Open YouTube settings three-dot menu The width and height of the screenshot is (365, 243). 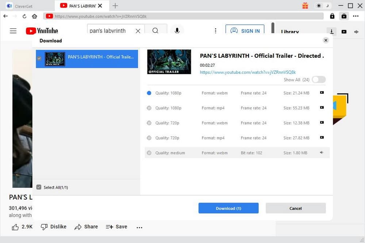[216, 31]
